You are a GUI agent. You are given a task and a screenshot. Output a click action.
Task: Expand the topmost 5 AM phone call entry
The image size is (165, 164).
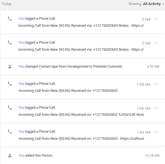[156, 19]
